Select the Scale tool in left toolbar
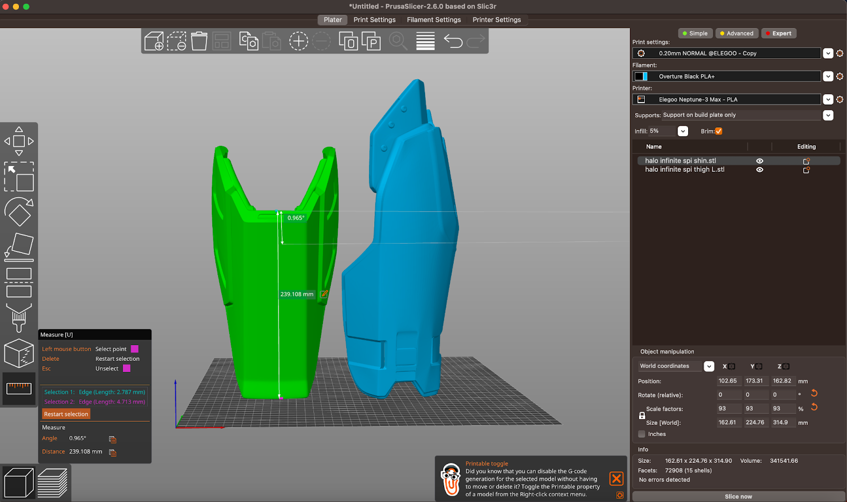This screenshot has height=502, width=847. (19, 176)
